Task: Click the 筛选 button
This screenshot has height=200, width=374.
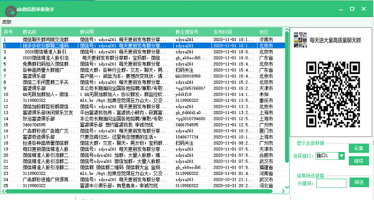Action: (x=359, y=182)
